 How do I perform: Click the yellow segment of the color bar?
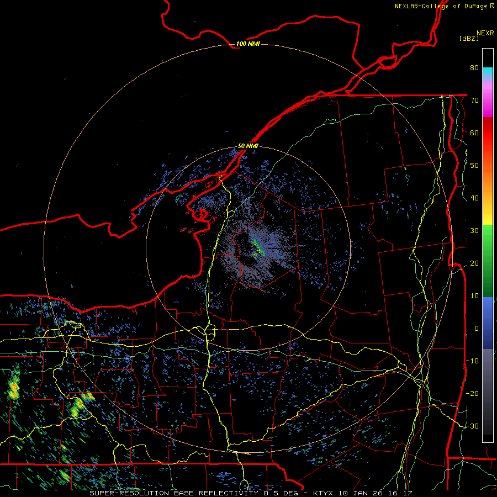click(x=488, y=215)
